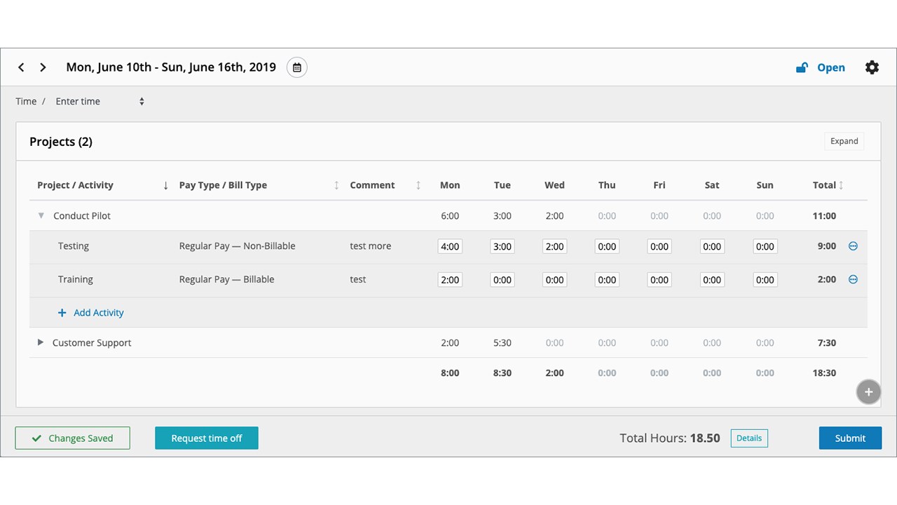
Task: Open the calendar date picker
Action: [x=297, y=67]
